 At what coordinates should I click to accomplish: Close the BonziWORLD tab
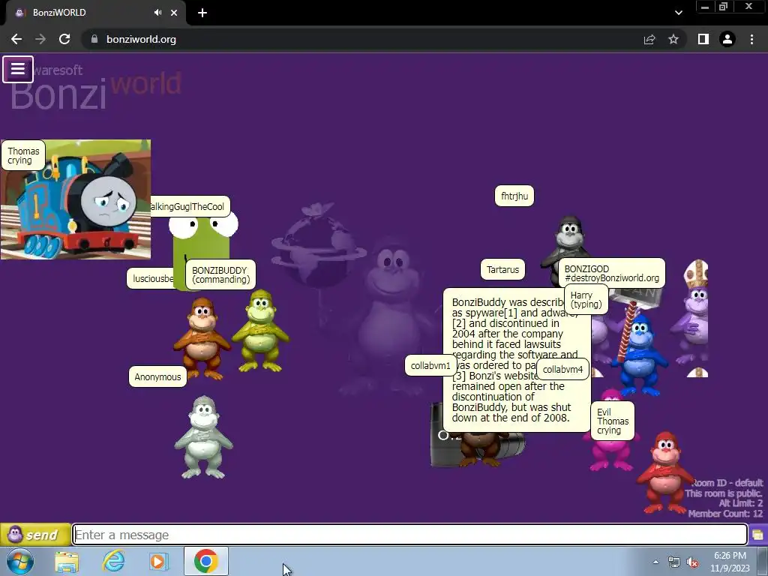(174, 13)
